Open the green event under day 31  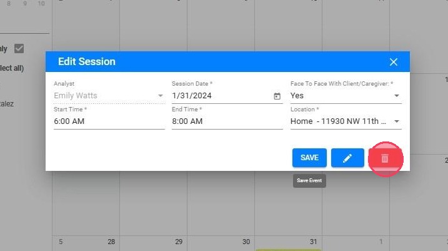point(288,249)
